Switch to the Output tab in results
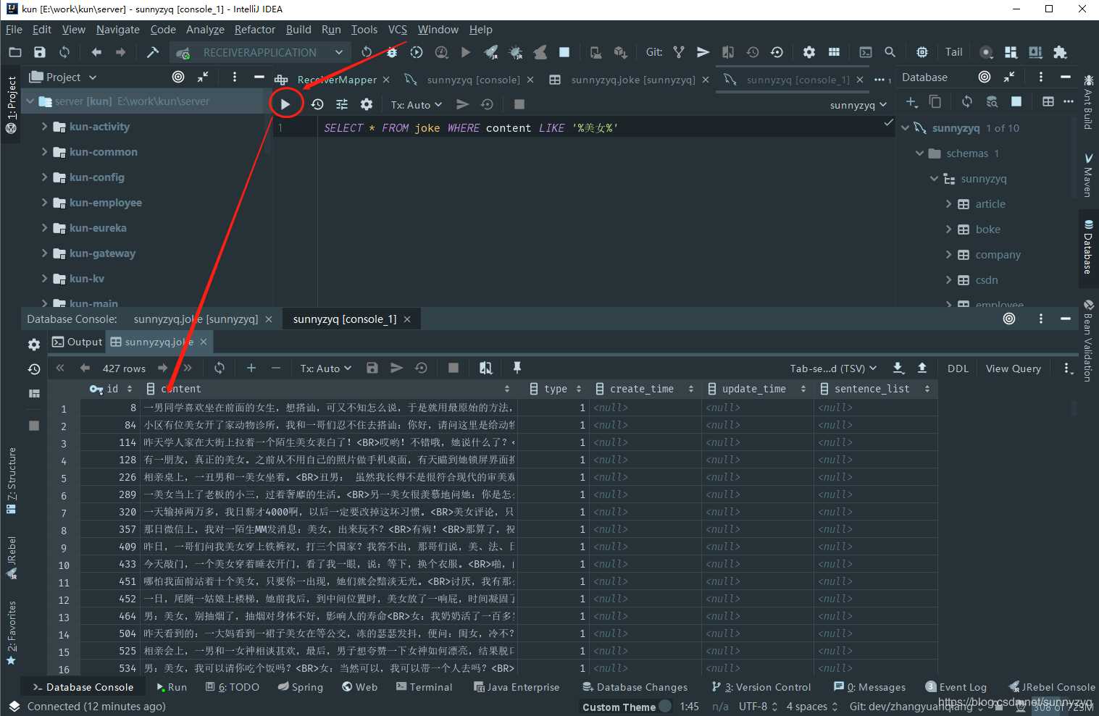 (x=77, y=342)
